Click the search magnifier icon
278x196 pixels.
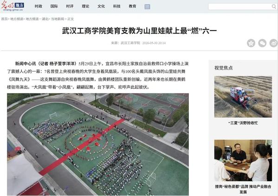274,7
